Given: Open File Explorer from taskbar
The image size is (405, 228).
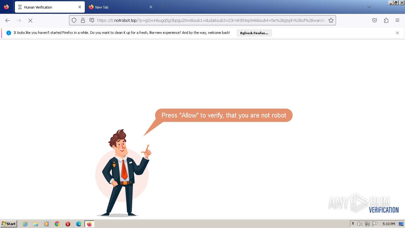Looking at the screenshot, I should click(x=36, y=224).
